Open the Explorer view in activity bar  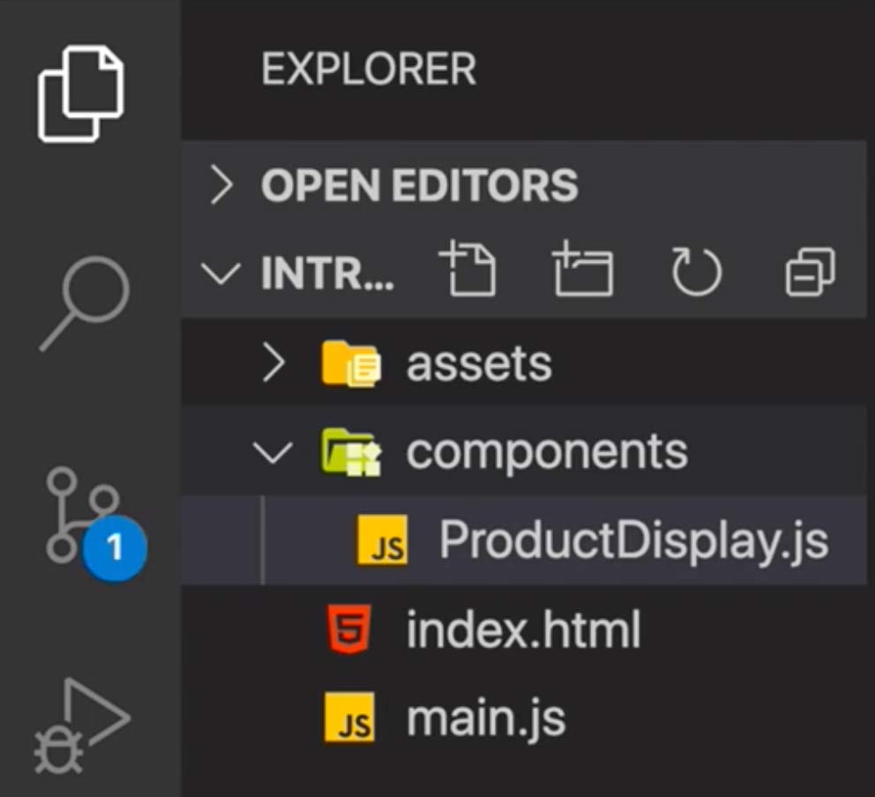(x=81, y=94)
